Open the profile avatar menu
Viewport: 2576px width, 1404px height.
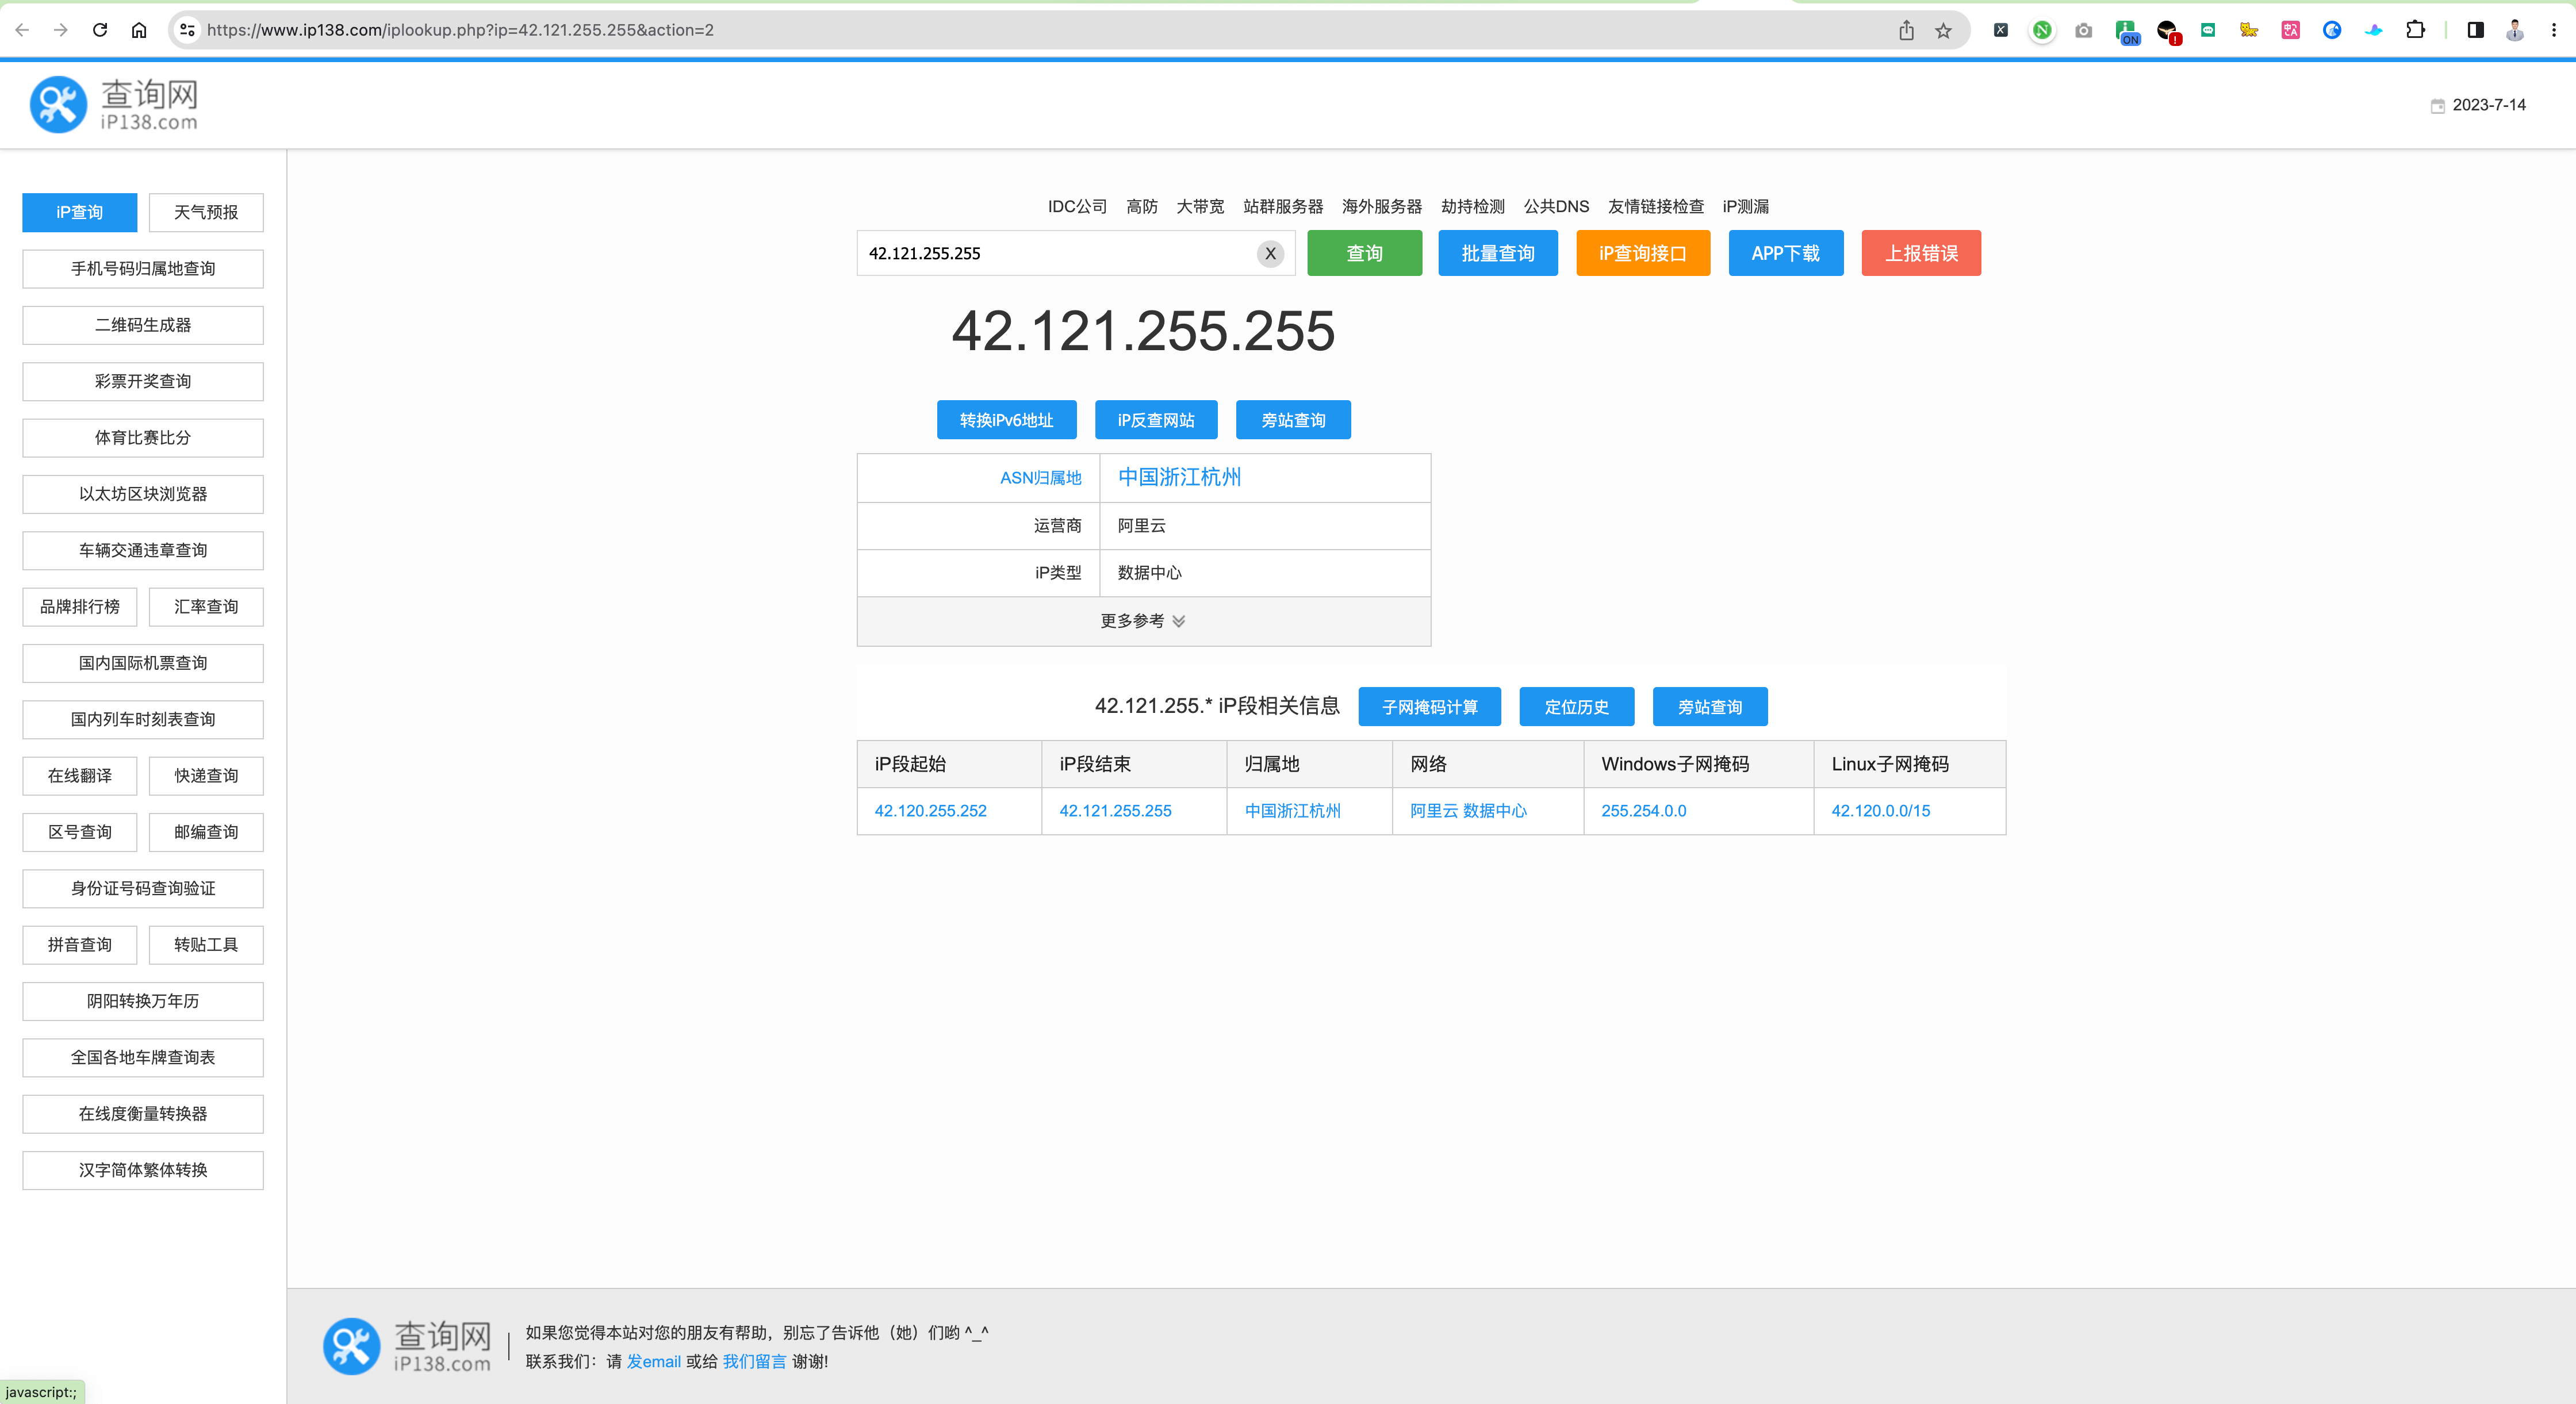pos(2514,30)
